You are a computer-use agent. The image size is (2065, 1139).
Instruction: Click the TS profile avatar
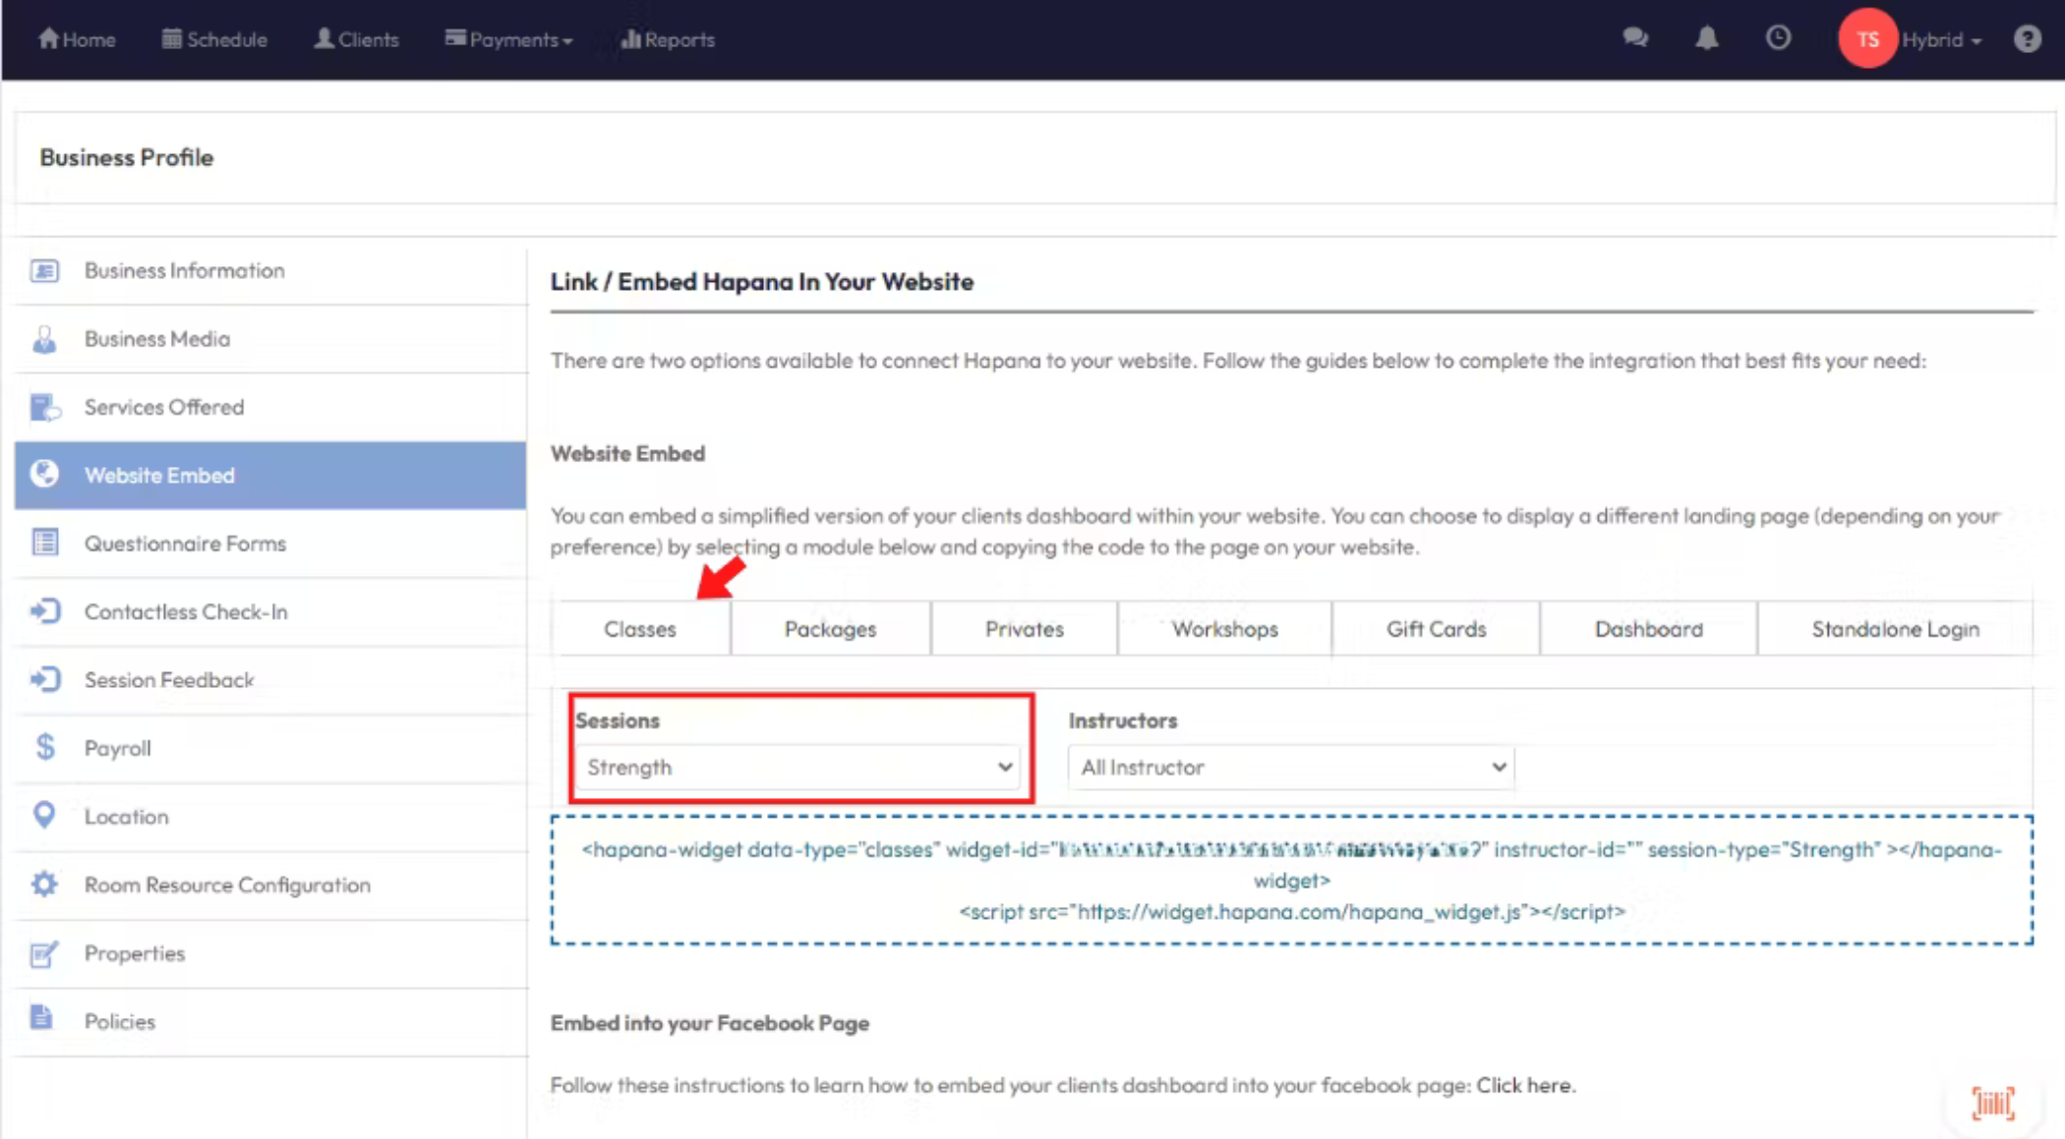pyautogui.click(x=1866, y=39)
